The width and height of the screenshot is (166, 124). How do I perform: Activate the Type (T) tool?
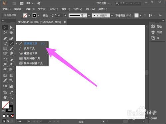pos(5,43)
